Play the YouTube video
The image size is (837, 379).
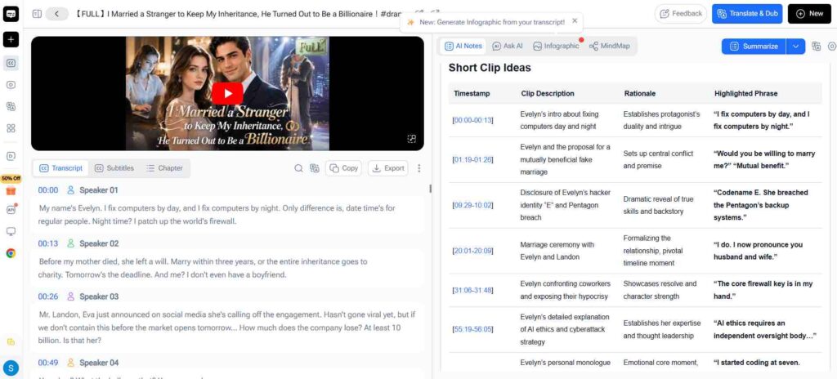click(227, 93)
